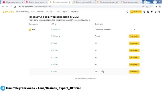Switch to the Binance Биржа крипто tab
Screen dimensions: 162x91
[x=36, y=2]
